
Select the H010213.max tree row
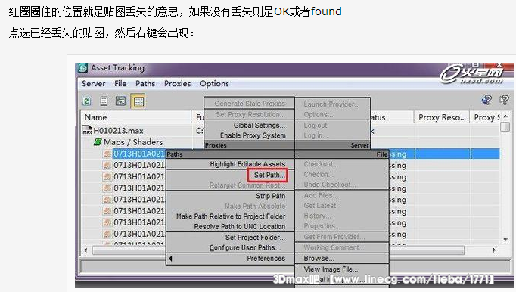(118, 131)
